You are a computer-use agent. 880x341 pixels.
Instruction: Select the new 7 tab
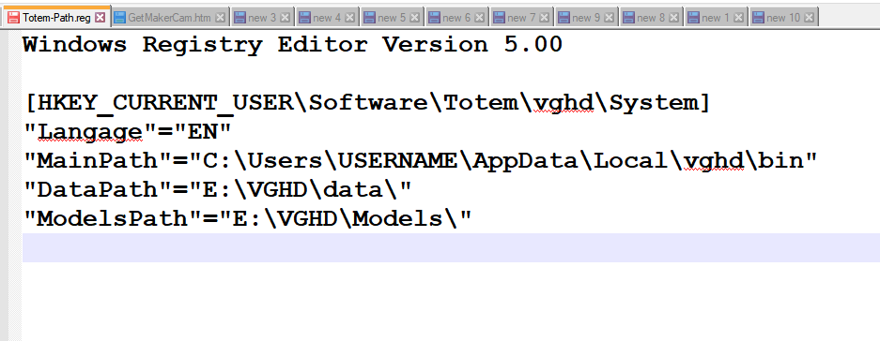tap(521, 18)
